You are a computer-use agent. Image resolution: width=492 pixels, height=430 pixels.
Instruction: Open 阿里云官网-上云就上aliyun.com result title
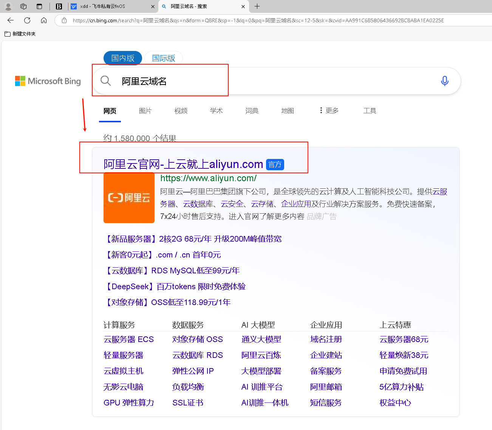point(183,164)
